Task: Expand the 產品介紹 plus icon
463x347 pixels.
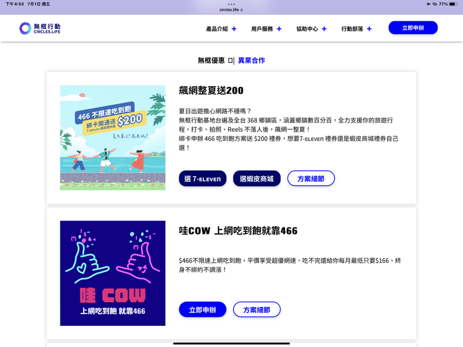Action: click(x=234, y=29)
